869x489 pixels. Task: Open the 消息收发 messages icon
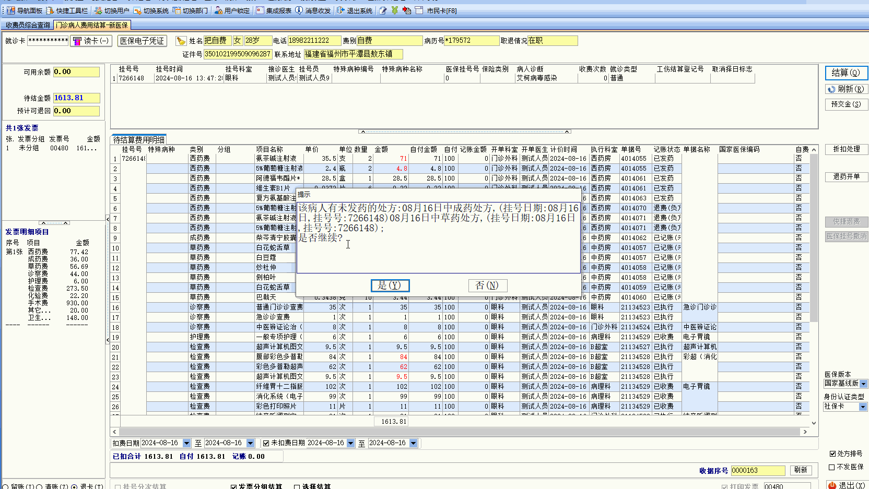pos(299,10)
